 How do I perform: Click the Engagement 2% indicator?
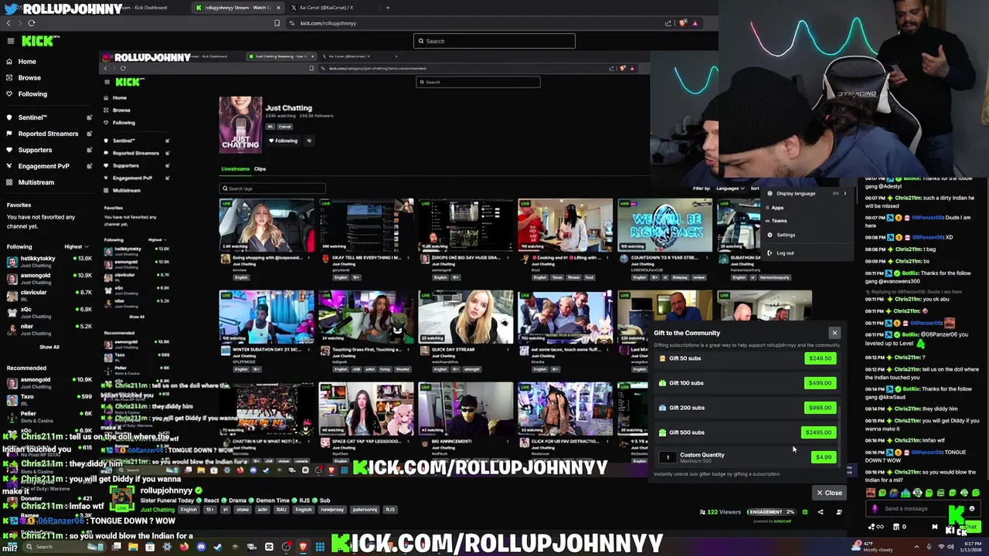tap(771, 512)
